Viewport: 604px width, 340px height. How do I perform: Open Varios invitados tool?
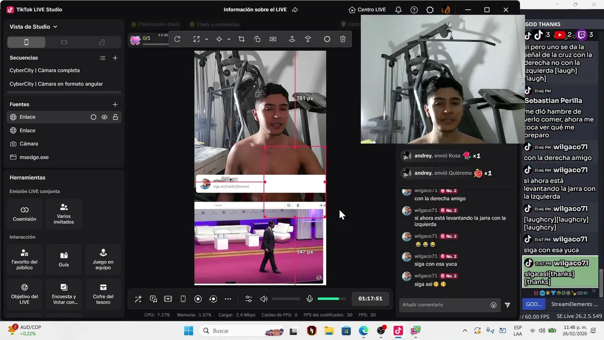coord(64,214)
